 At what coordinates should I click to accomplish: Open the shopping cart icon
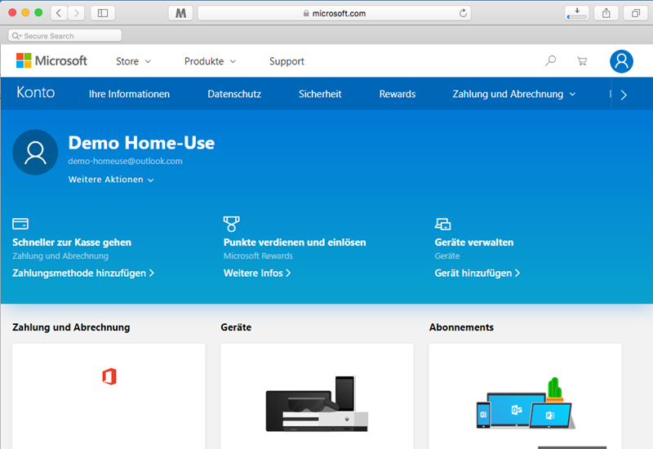tap(582, 61)
